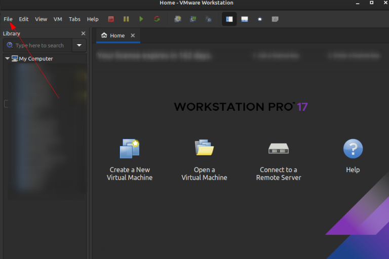The width and height of the screenshot is (389, 259).
Task: Open the Snapshot Manager toolbar icon
Action: 208,19
